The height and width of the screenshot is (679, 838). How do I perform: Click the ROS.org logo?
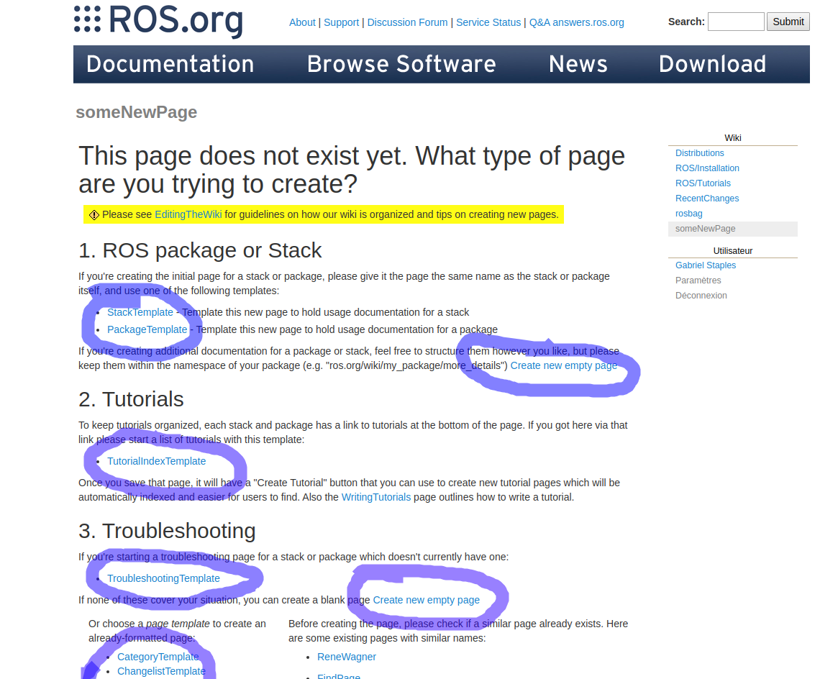[x=158, y=21]
